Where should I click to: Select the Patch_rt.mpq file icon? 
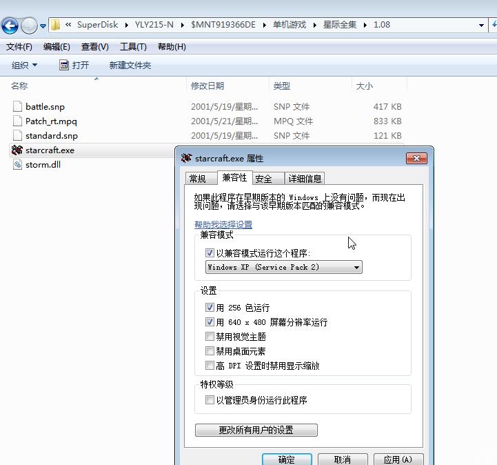tap(17, 121)
